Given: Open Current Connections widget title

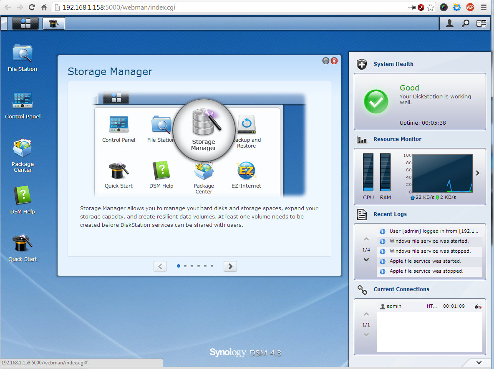Looking at the screenshot, I should pyautogui.click(x=401, y=289).
